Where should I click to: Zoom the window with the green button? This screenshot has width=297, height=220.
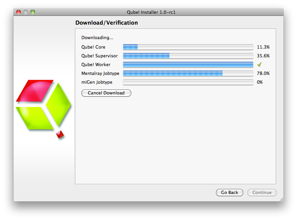[33, 12]
